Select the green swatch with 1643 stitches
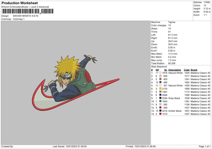 click(x=160, y=101)
